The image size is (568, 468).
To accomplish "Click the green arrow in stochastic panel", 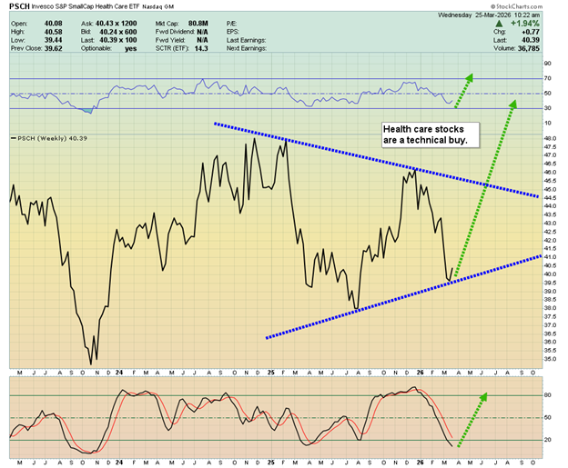I will click(x=472, y=418).
